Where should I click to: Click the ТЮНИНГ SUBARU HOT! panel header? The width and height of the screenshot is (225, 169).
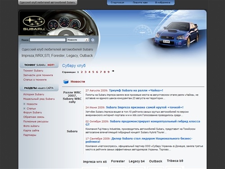pyautogui.click(x=39, y=65)
